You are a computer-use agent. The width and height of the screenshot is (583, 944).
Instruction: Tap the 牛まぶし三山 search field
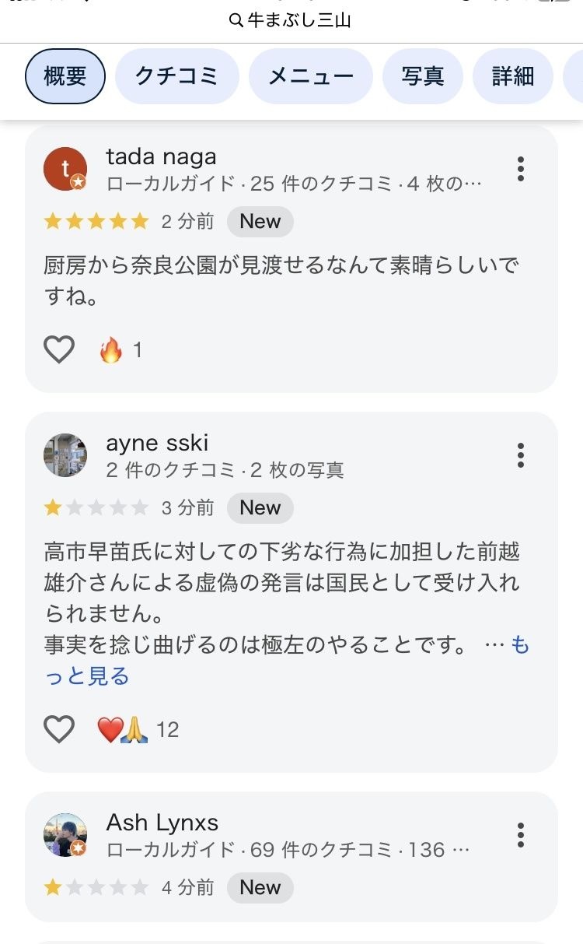click(299, 21)
